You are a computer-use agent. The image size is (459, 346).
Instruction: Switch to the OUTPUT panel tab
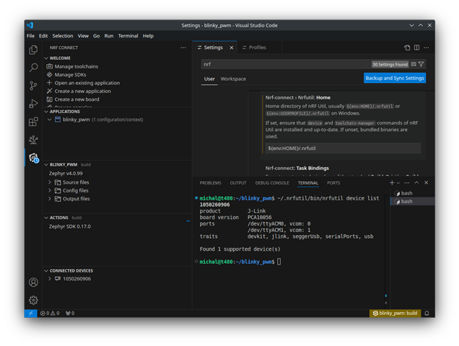click(x=238, y=183)
